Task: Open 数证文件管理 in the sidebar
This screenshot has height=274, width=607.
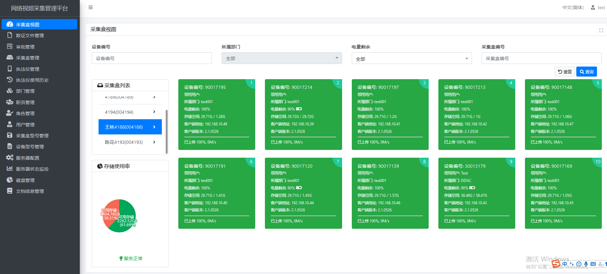Action: 30,36
